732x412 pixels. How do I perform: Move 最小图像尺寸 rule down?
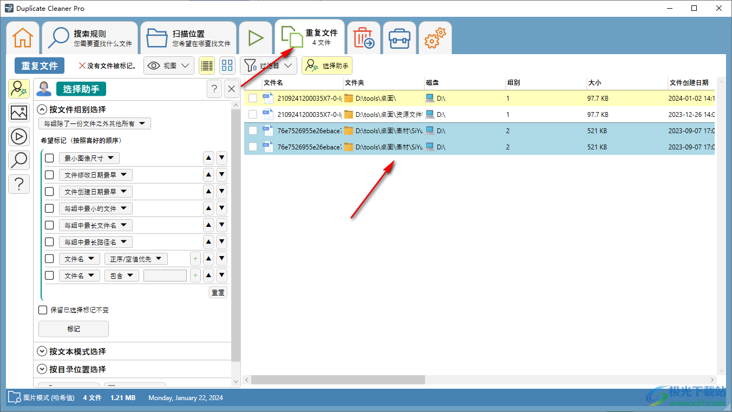tap(221, 158)
